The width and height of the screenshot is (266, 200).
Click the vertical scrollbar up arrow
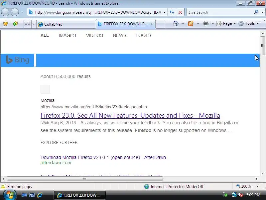tap(263, 33)
